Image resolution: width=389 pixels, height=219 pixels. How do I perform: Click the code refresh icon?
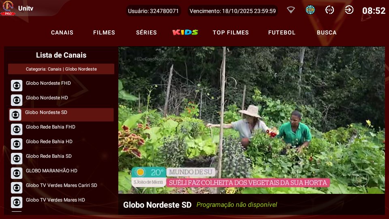coord(330,10)
